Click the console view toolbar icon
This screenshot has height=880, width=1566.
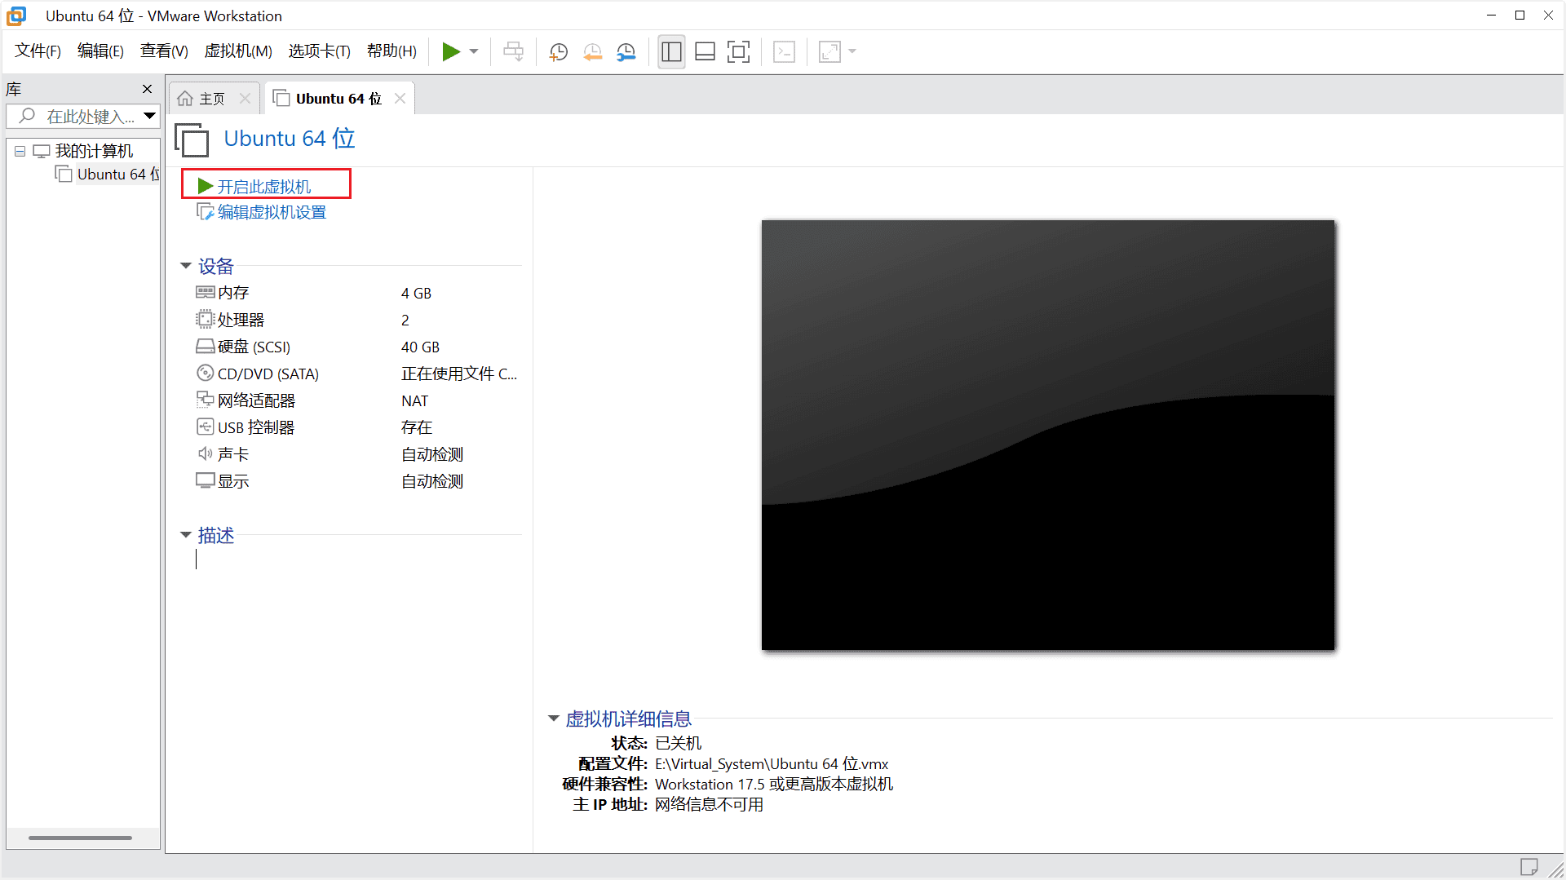784,51
